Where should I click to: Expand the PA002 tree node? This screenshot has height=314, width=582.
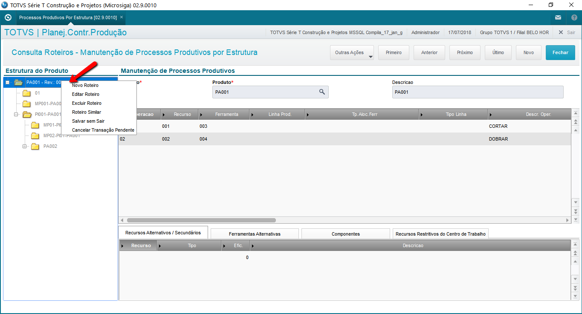[24, 146]
